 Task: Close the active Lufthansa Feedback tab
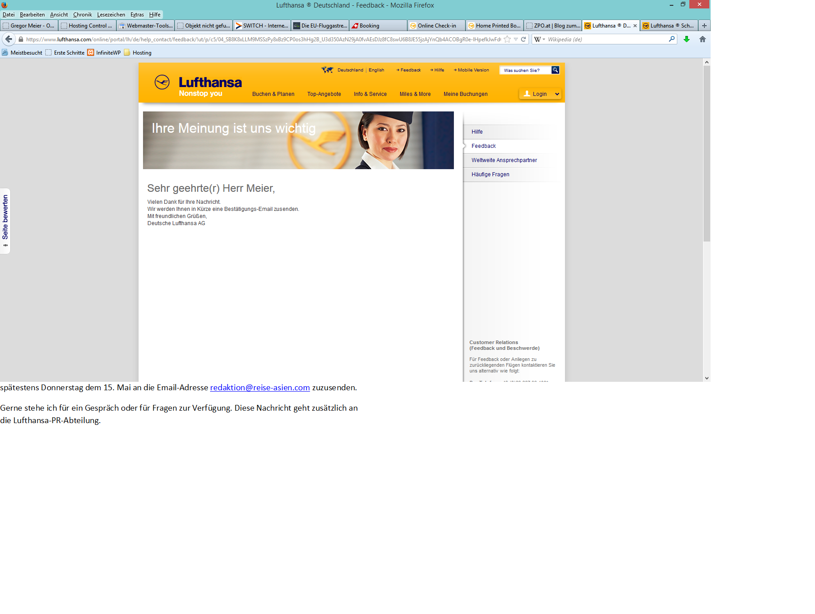(x=635, y=26)
